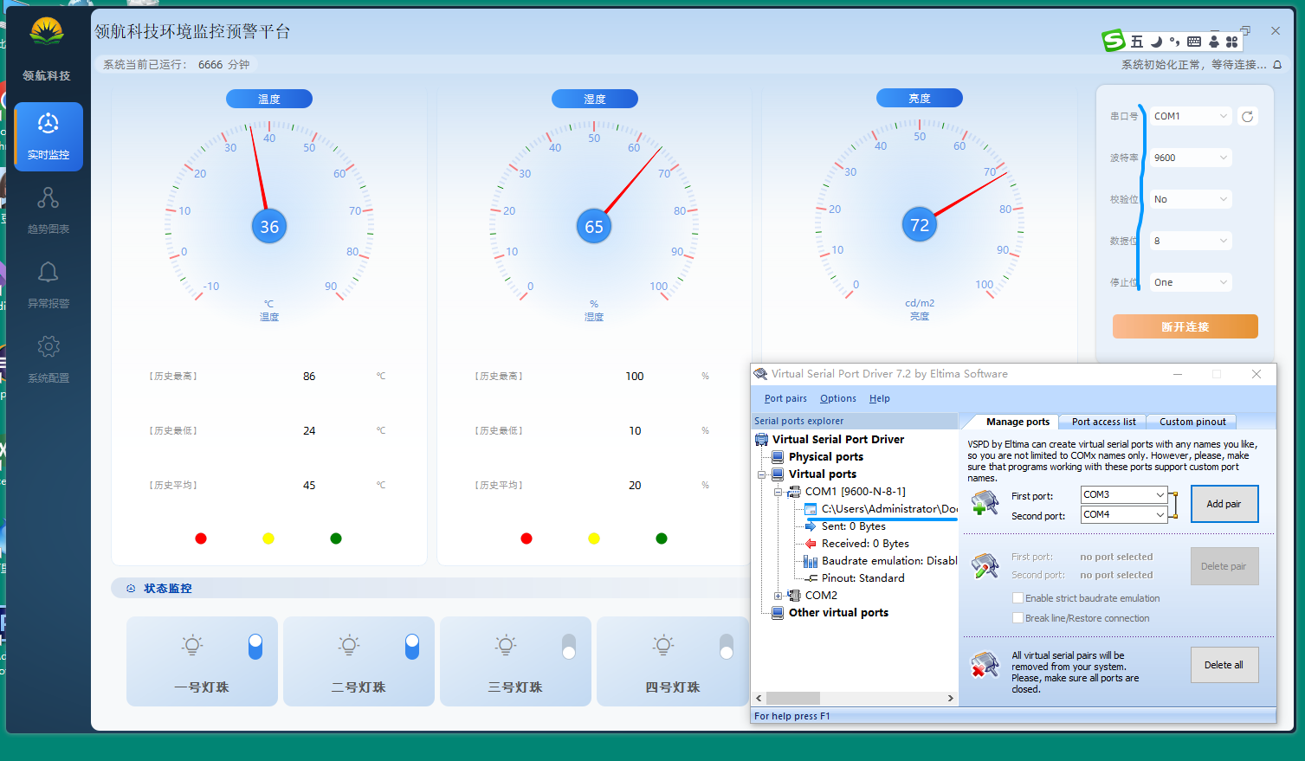
Task: Select Other virtual ports in the tree
Action: [838, 613]
